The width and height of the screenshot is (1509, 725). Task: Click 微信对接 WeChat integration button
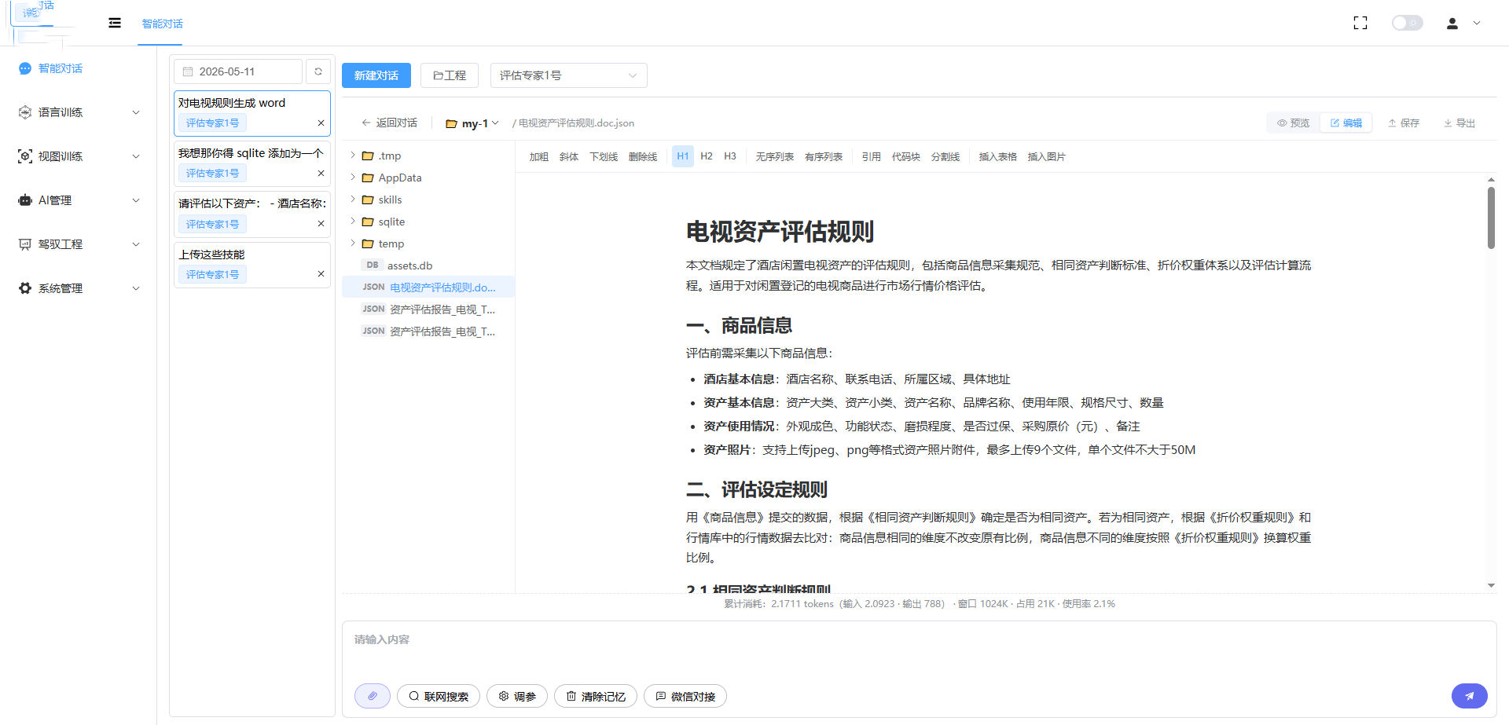(685, 697)
